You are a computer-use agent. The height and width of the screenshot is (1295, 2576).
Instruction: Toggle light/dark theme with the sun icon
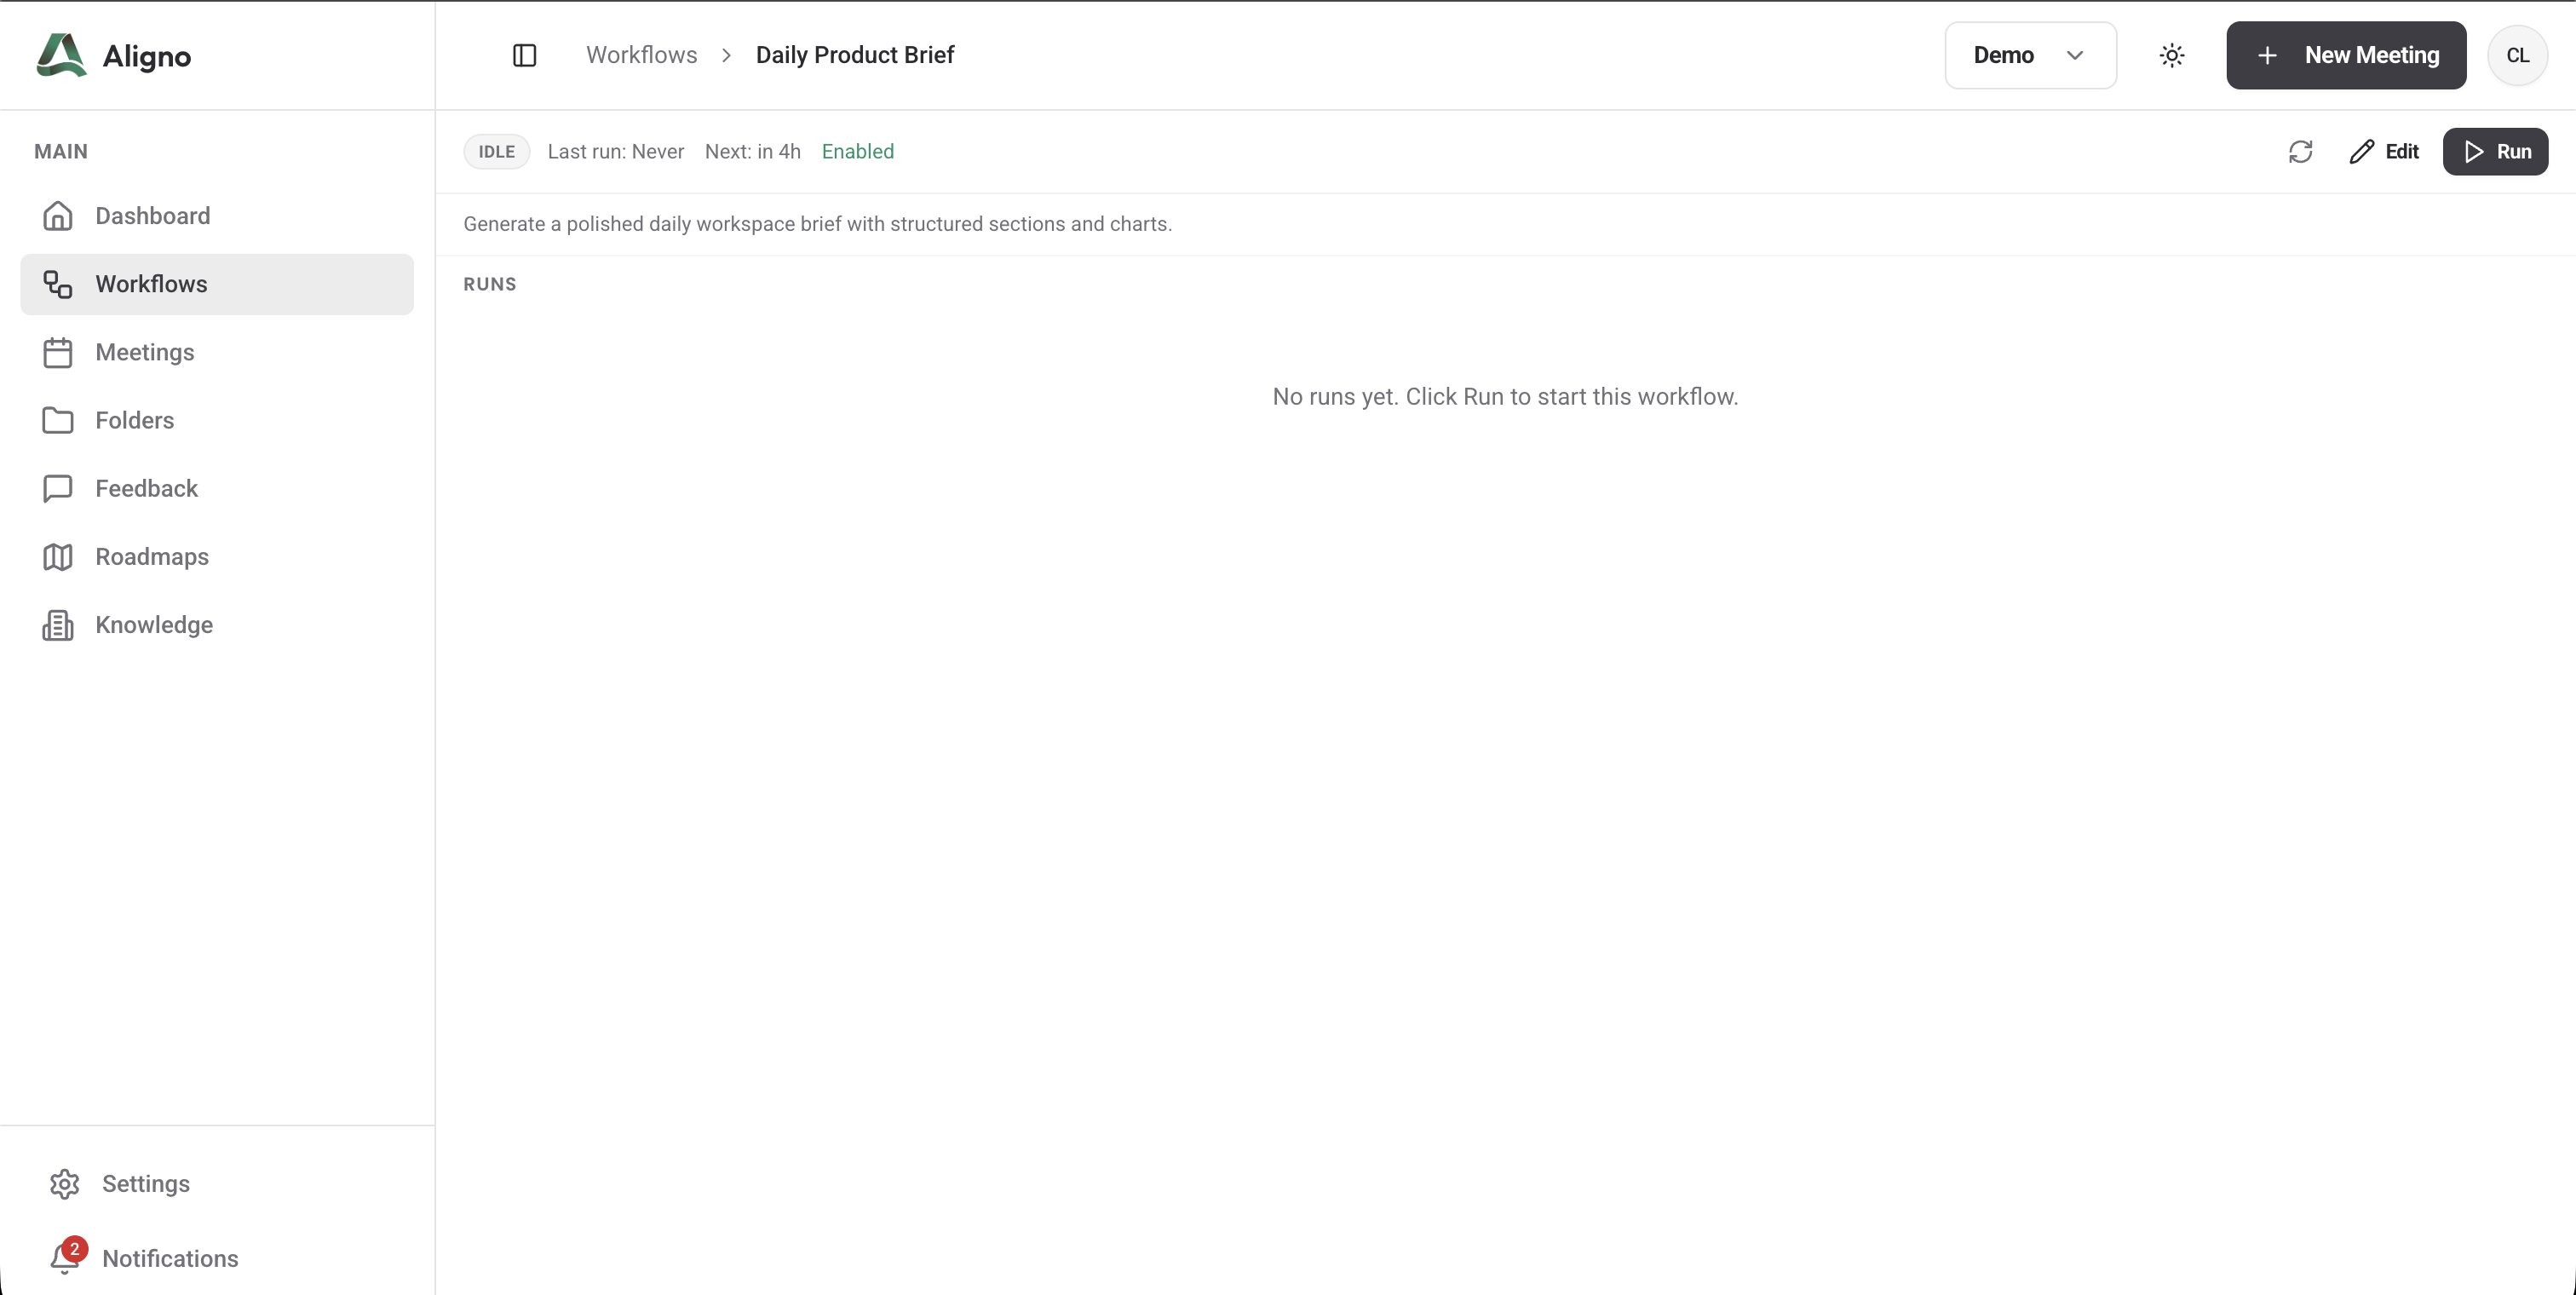click(x=2171, y=55)
